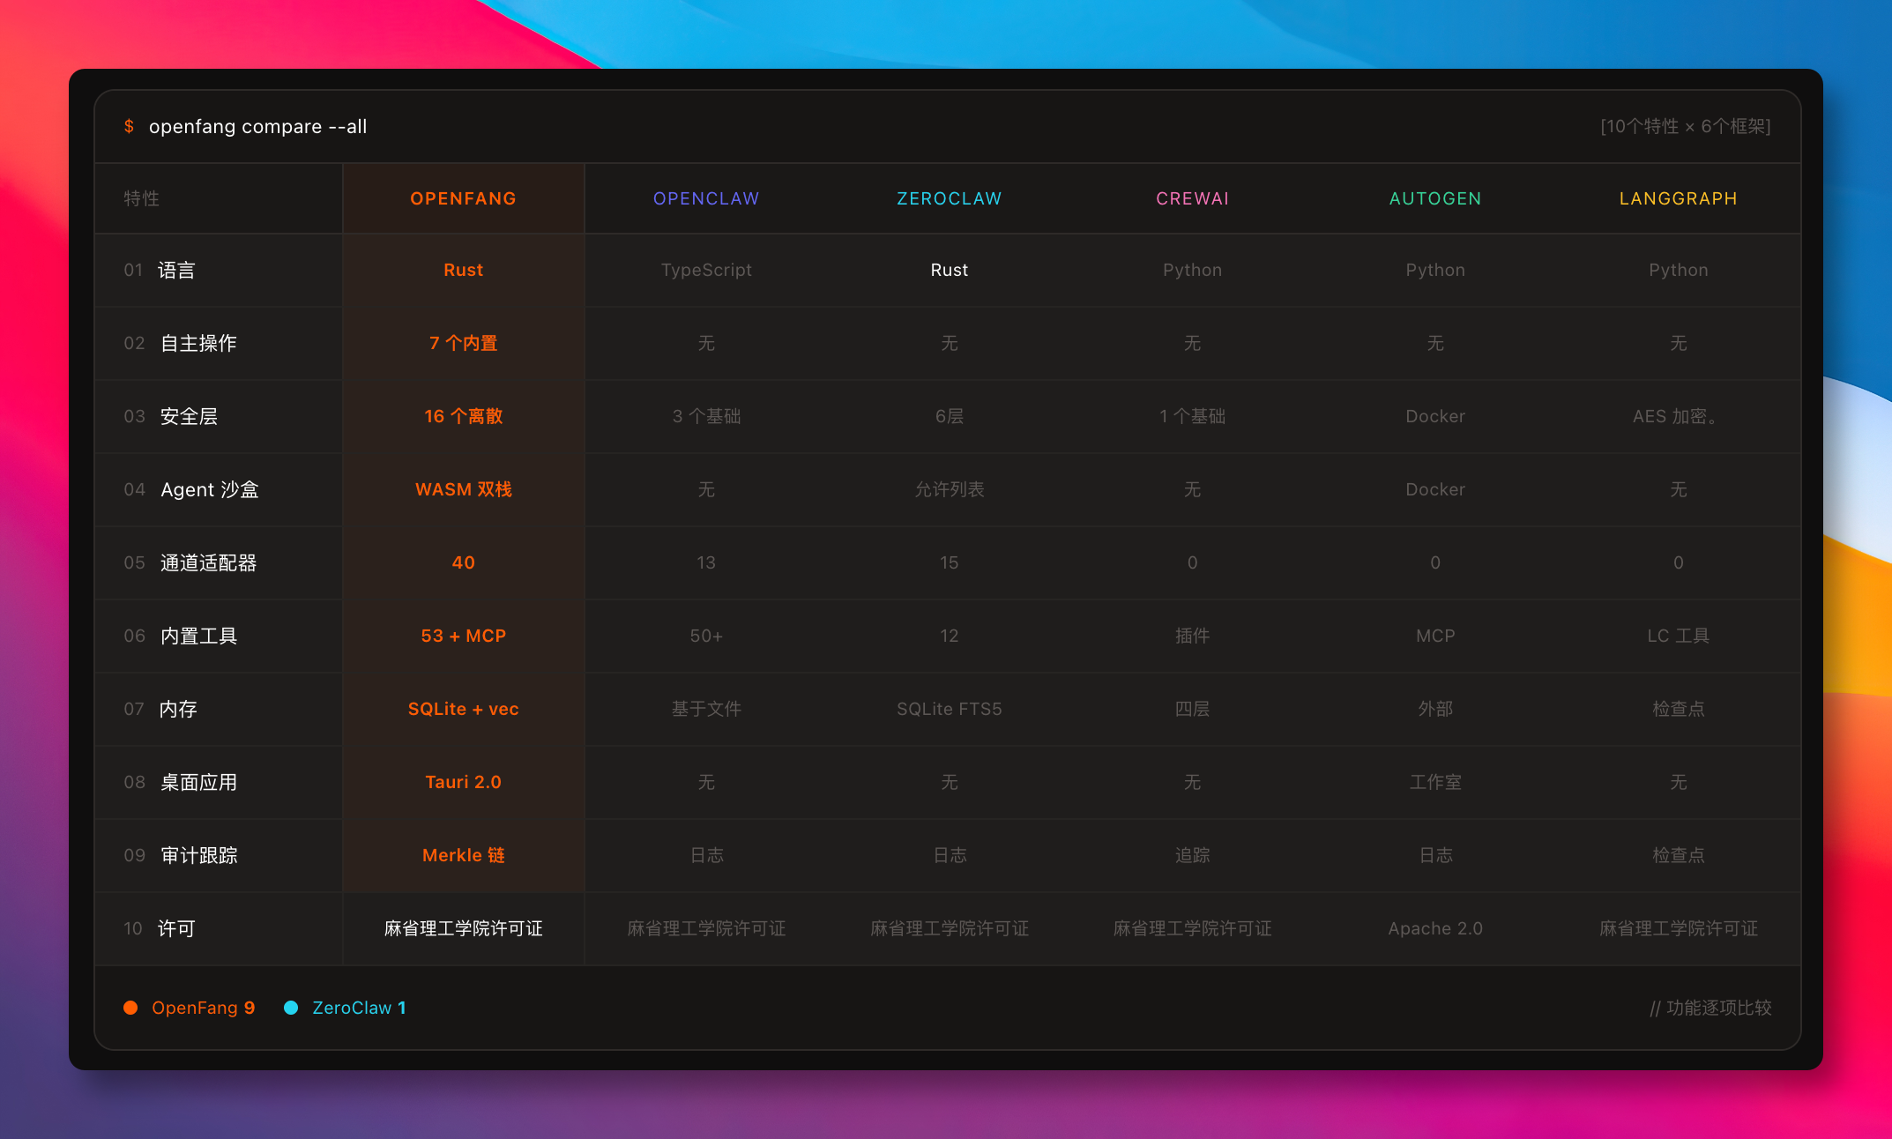This screenshot has height=1139, width=1892.
Task: Select the OPENCLAW column header
Action: coord(706,198)
